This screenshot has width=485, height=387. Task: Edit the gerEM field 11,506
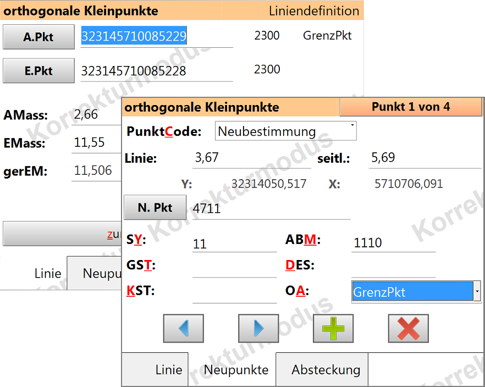97,170
